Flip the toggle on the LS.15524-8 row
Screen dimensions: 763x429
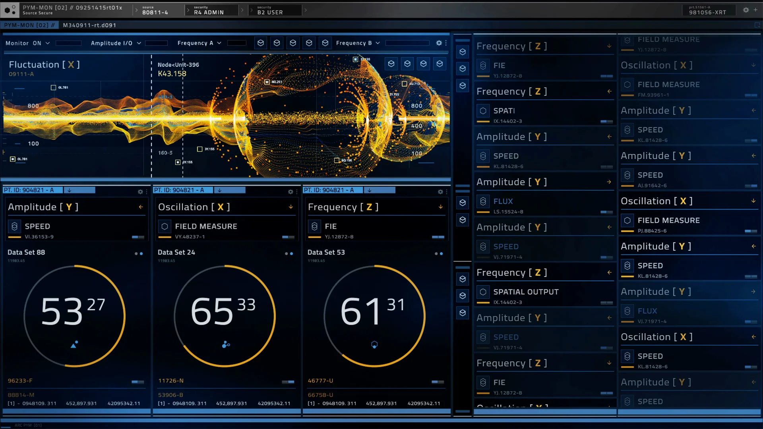[x=607, y=212]
